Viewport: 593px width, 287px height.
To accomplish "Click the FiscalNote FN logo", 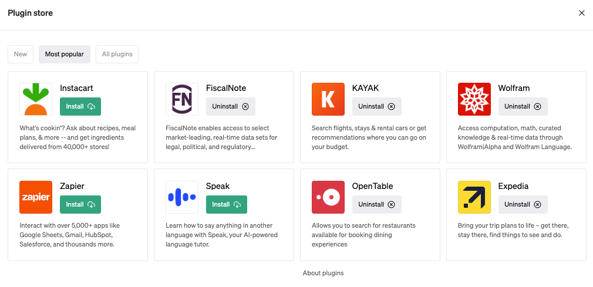I will [x=182, y=99].
